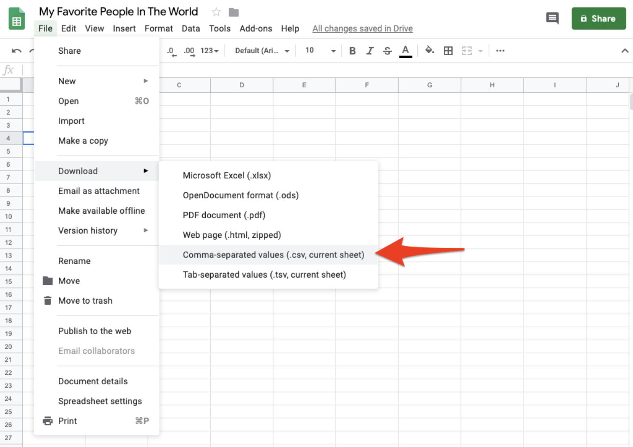This screenshot has width=633, height=447.
Task: Download as PDF document (.pdf)
Action: [x=269, y=215]
